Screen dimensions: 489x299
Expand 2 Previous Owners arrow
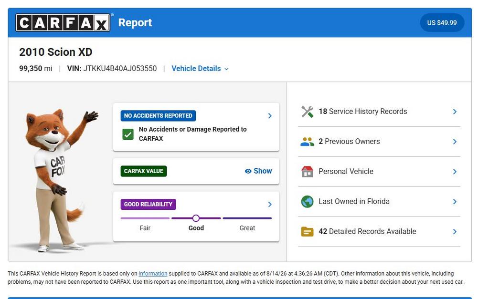click(455, 142)
